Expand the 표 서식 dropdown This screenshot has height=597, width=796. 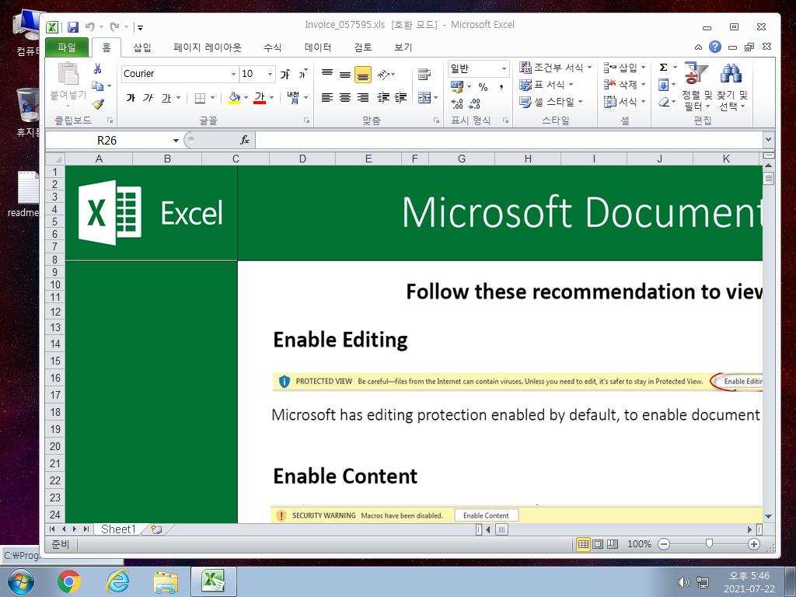point(571,84)
